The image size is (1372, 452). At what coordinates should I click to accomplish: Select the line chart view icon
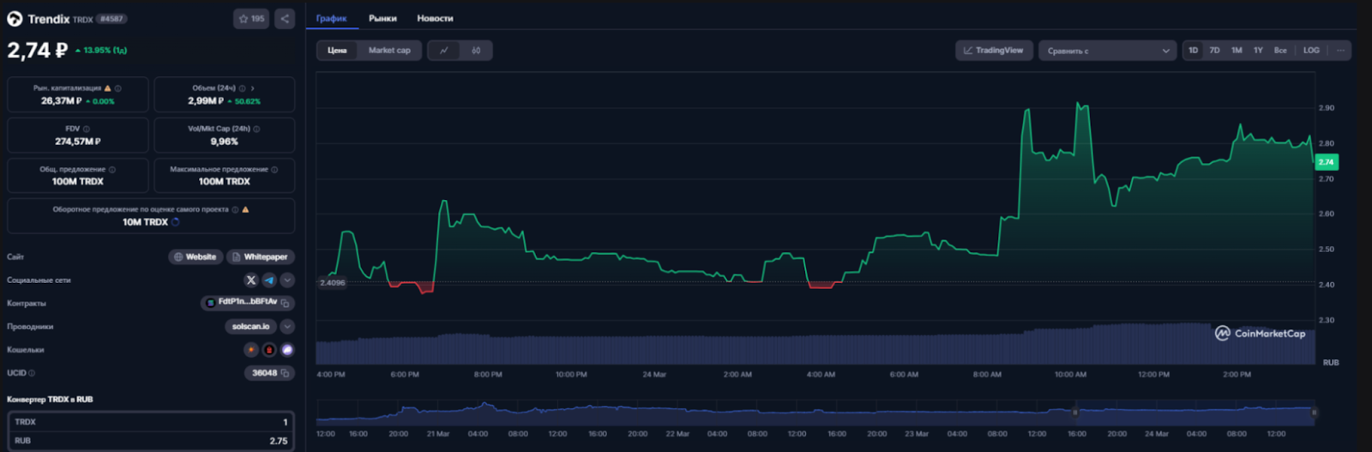[443, 51]
